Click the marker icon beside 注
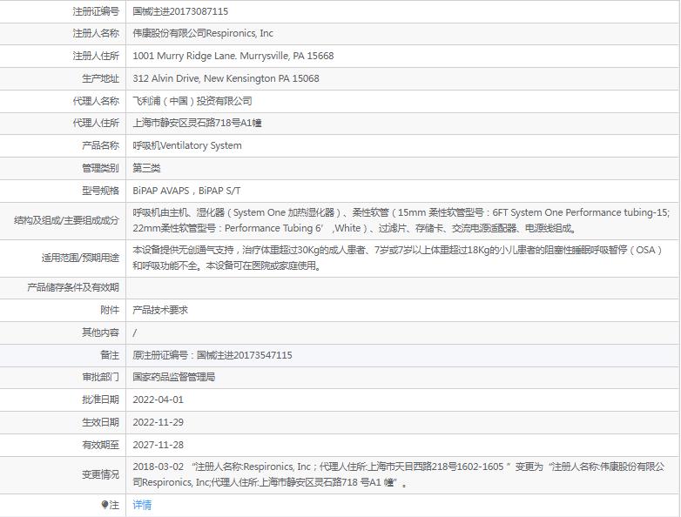The width and height of the screenshot is (681, 517). 105,505
